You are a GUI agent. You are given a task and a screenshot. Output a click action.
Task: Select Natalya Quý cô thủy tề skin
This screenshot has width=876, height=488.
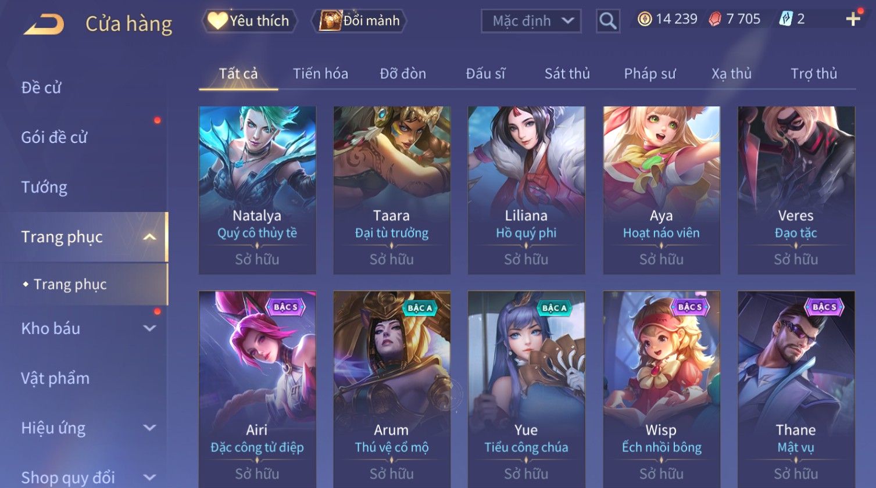pyautogui.click(x=257, y=190)
